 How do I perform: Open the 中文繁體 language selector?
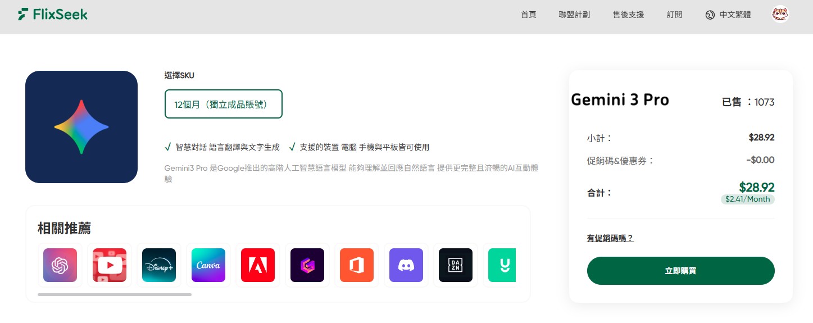click(x=728, y=15)
